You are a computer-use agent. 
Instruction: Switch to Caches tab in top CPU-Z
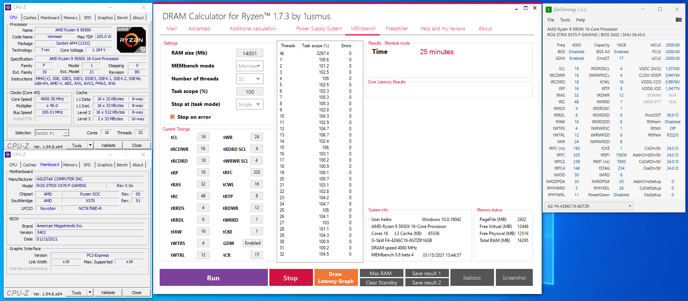pyautogui.click(x=30, y=18)
